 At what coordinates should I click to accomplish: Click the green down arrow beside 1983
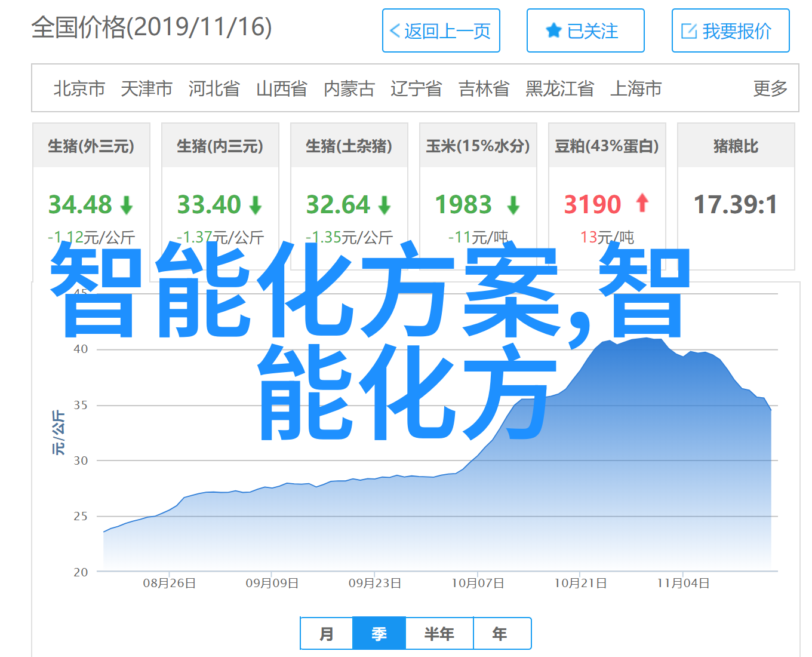[513, 205]
